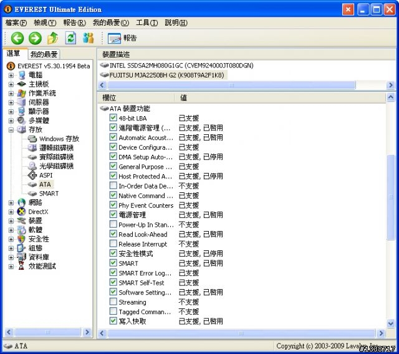399x354 pixels.
Task: Click the details list scroll-down arrow
Action: (x=391, y=323)
